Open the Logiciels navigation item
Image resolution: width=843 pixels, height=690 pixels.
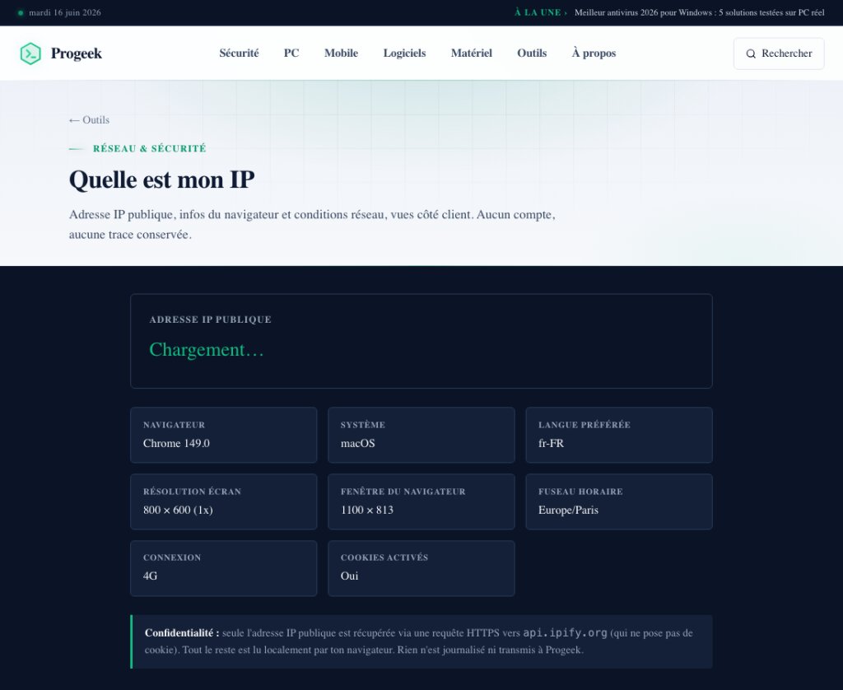pos(404,54)
